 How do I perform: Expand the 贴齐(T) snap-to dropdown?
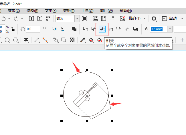click(145, 19)
